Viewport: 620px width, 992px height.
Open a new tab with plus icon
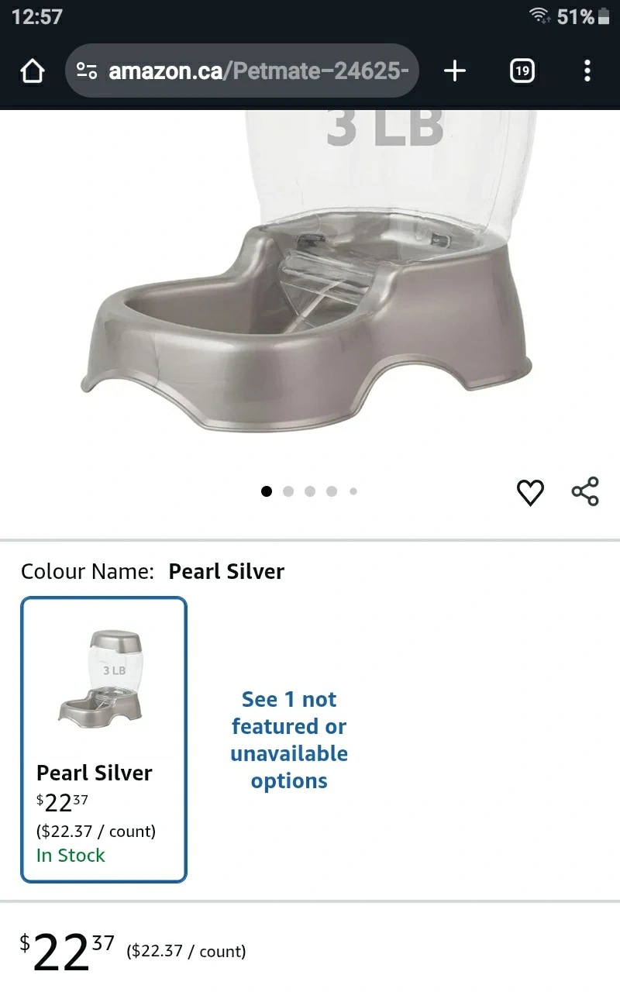pyautogui.click(x=455, y=71)
